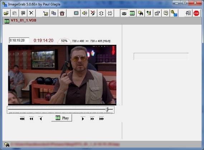Click the green image options icon
This screenshot has height=150, width=204.
coord(149,13)
